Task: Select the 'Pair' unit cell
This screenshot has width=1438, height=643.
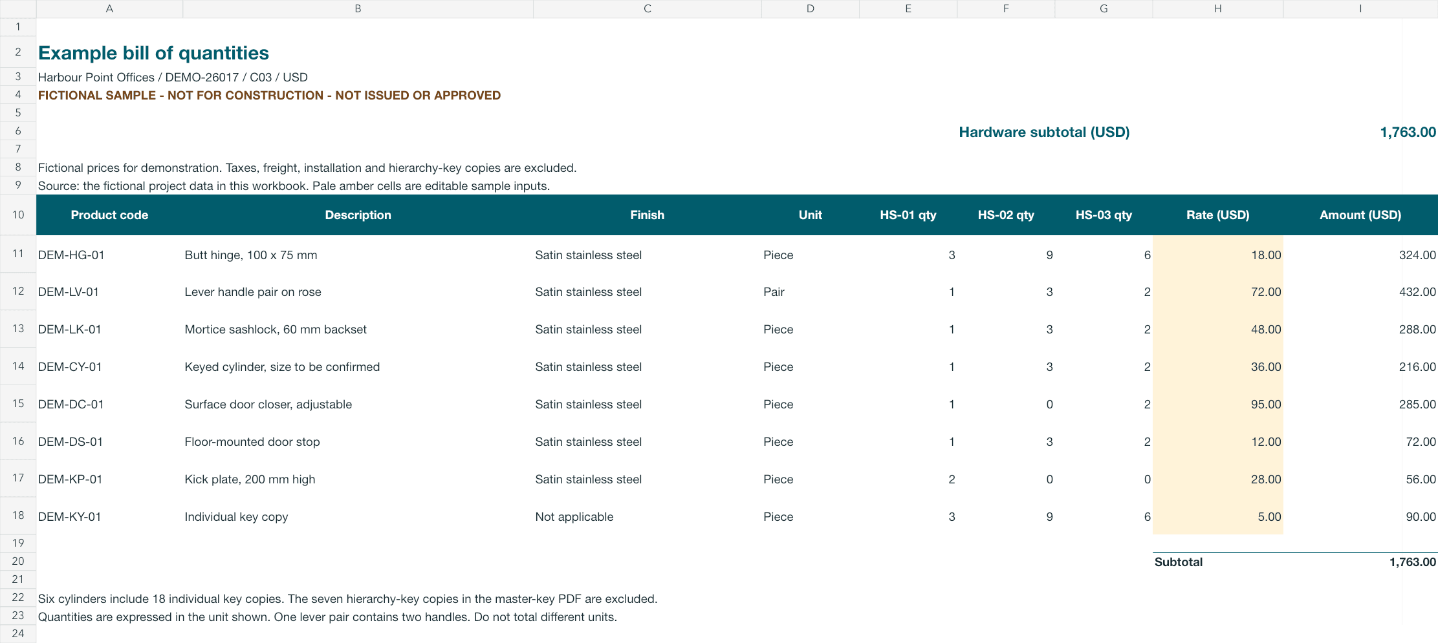Action: [810, 291]
